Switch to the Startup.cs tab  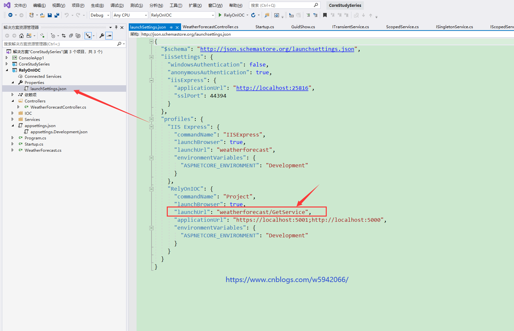(264, 27)
